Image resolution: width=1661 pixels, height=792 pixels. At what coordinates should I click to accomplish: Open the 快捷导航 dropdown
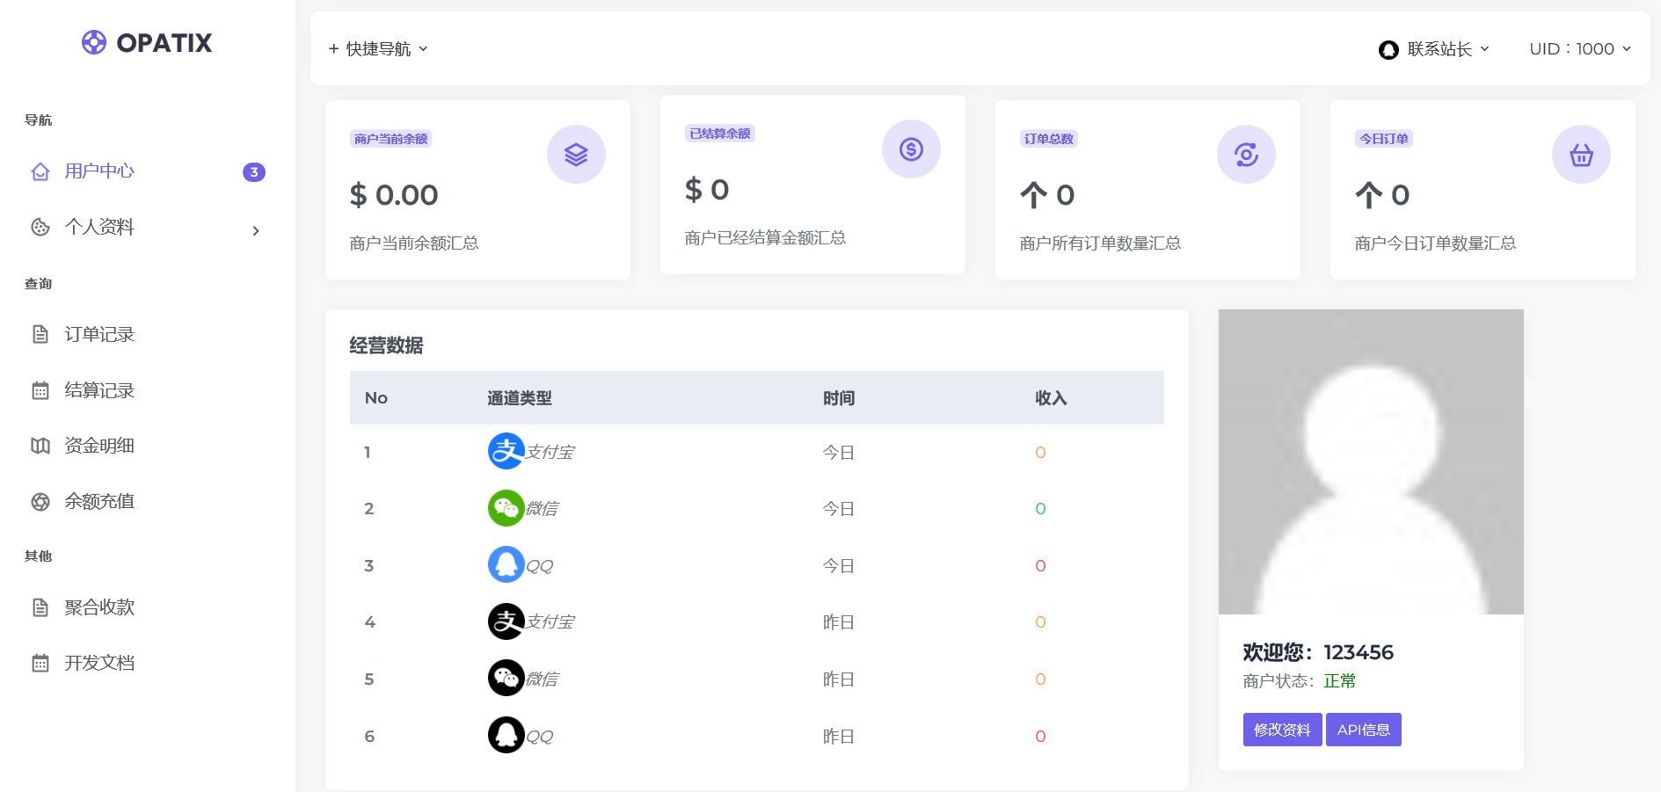[x=378, y=48]
